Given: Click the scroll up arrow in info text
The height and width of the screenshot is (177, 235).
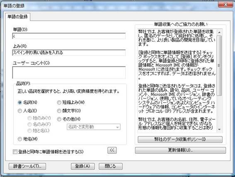Looking at the screenshot, I should (x=219, y=32).
